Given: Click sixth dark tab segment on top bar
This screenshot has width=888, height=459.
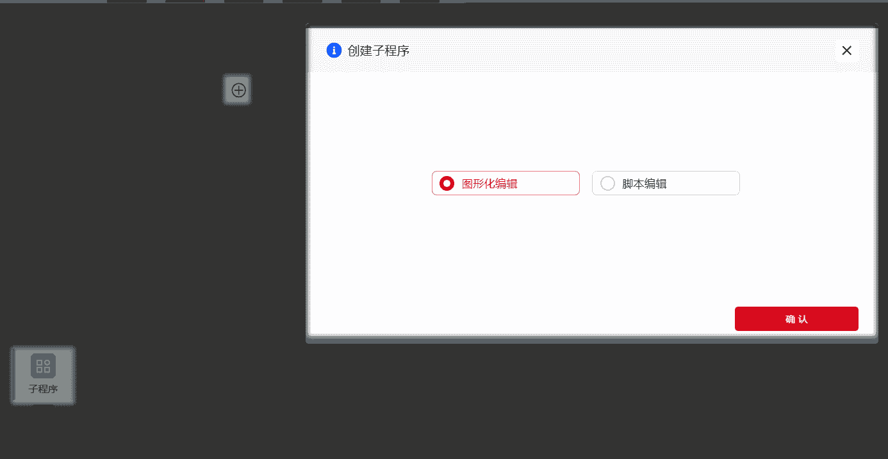Looking at the screenshot, I should (x=420, y=1).
